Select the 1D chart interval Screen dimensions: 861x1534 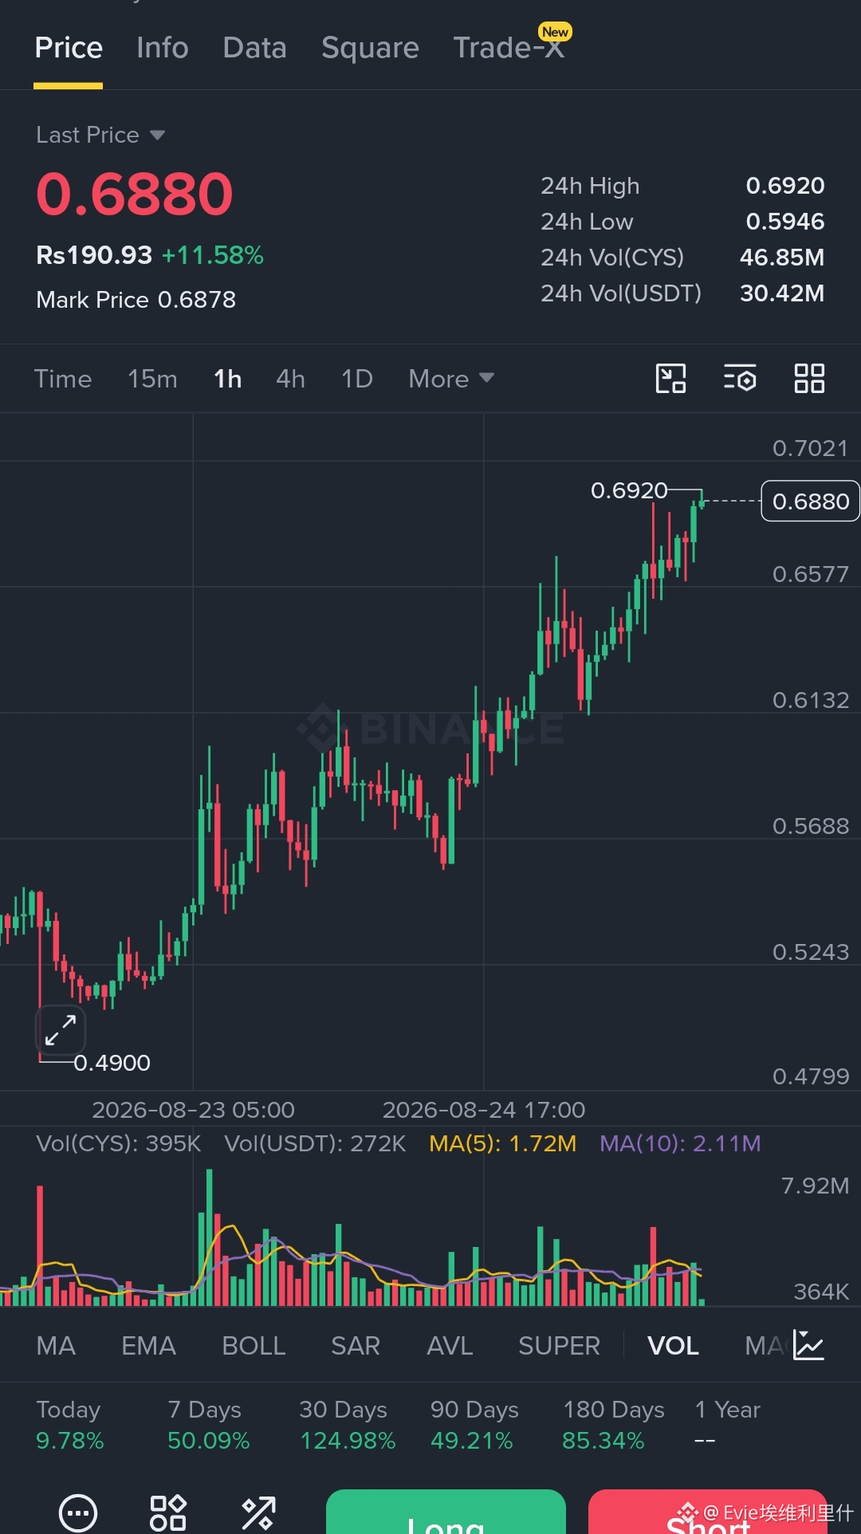[356, 379]
